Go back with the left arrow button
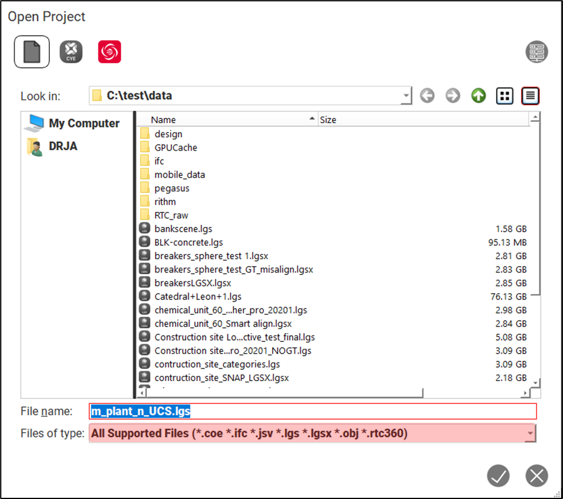Image resolution: width=563 pixels, height=499 pixels. (427, 96)
